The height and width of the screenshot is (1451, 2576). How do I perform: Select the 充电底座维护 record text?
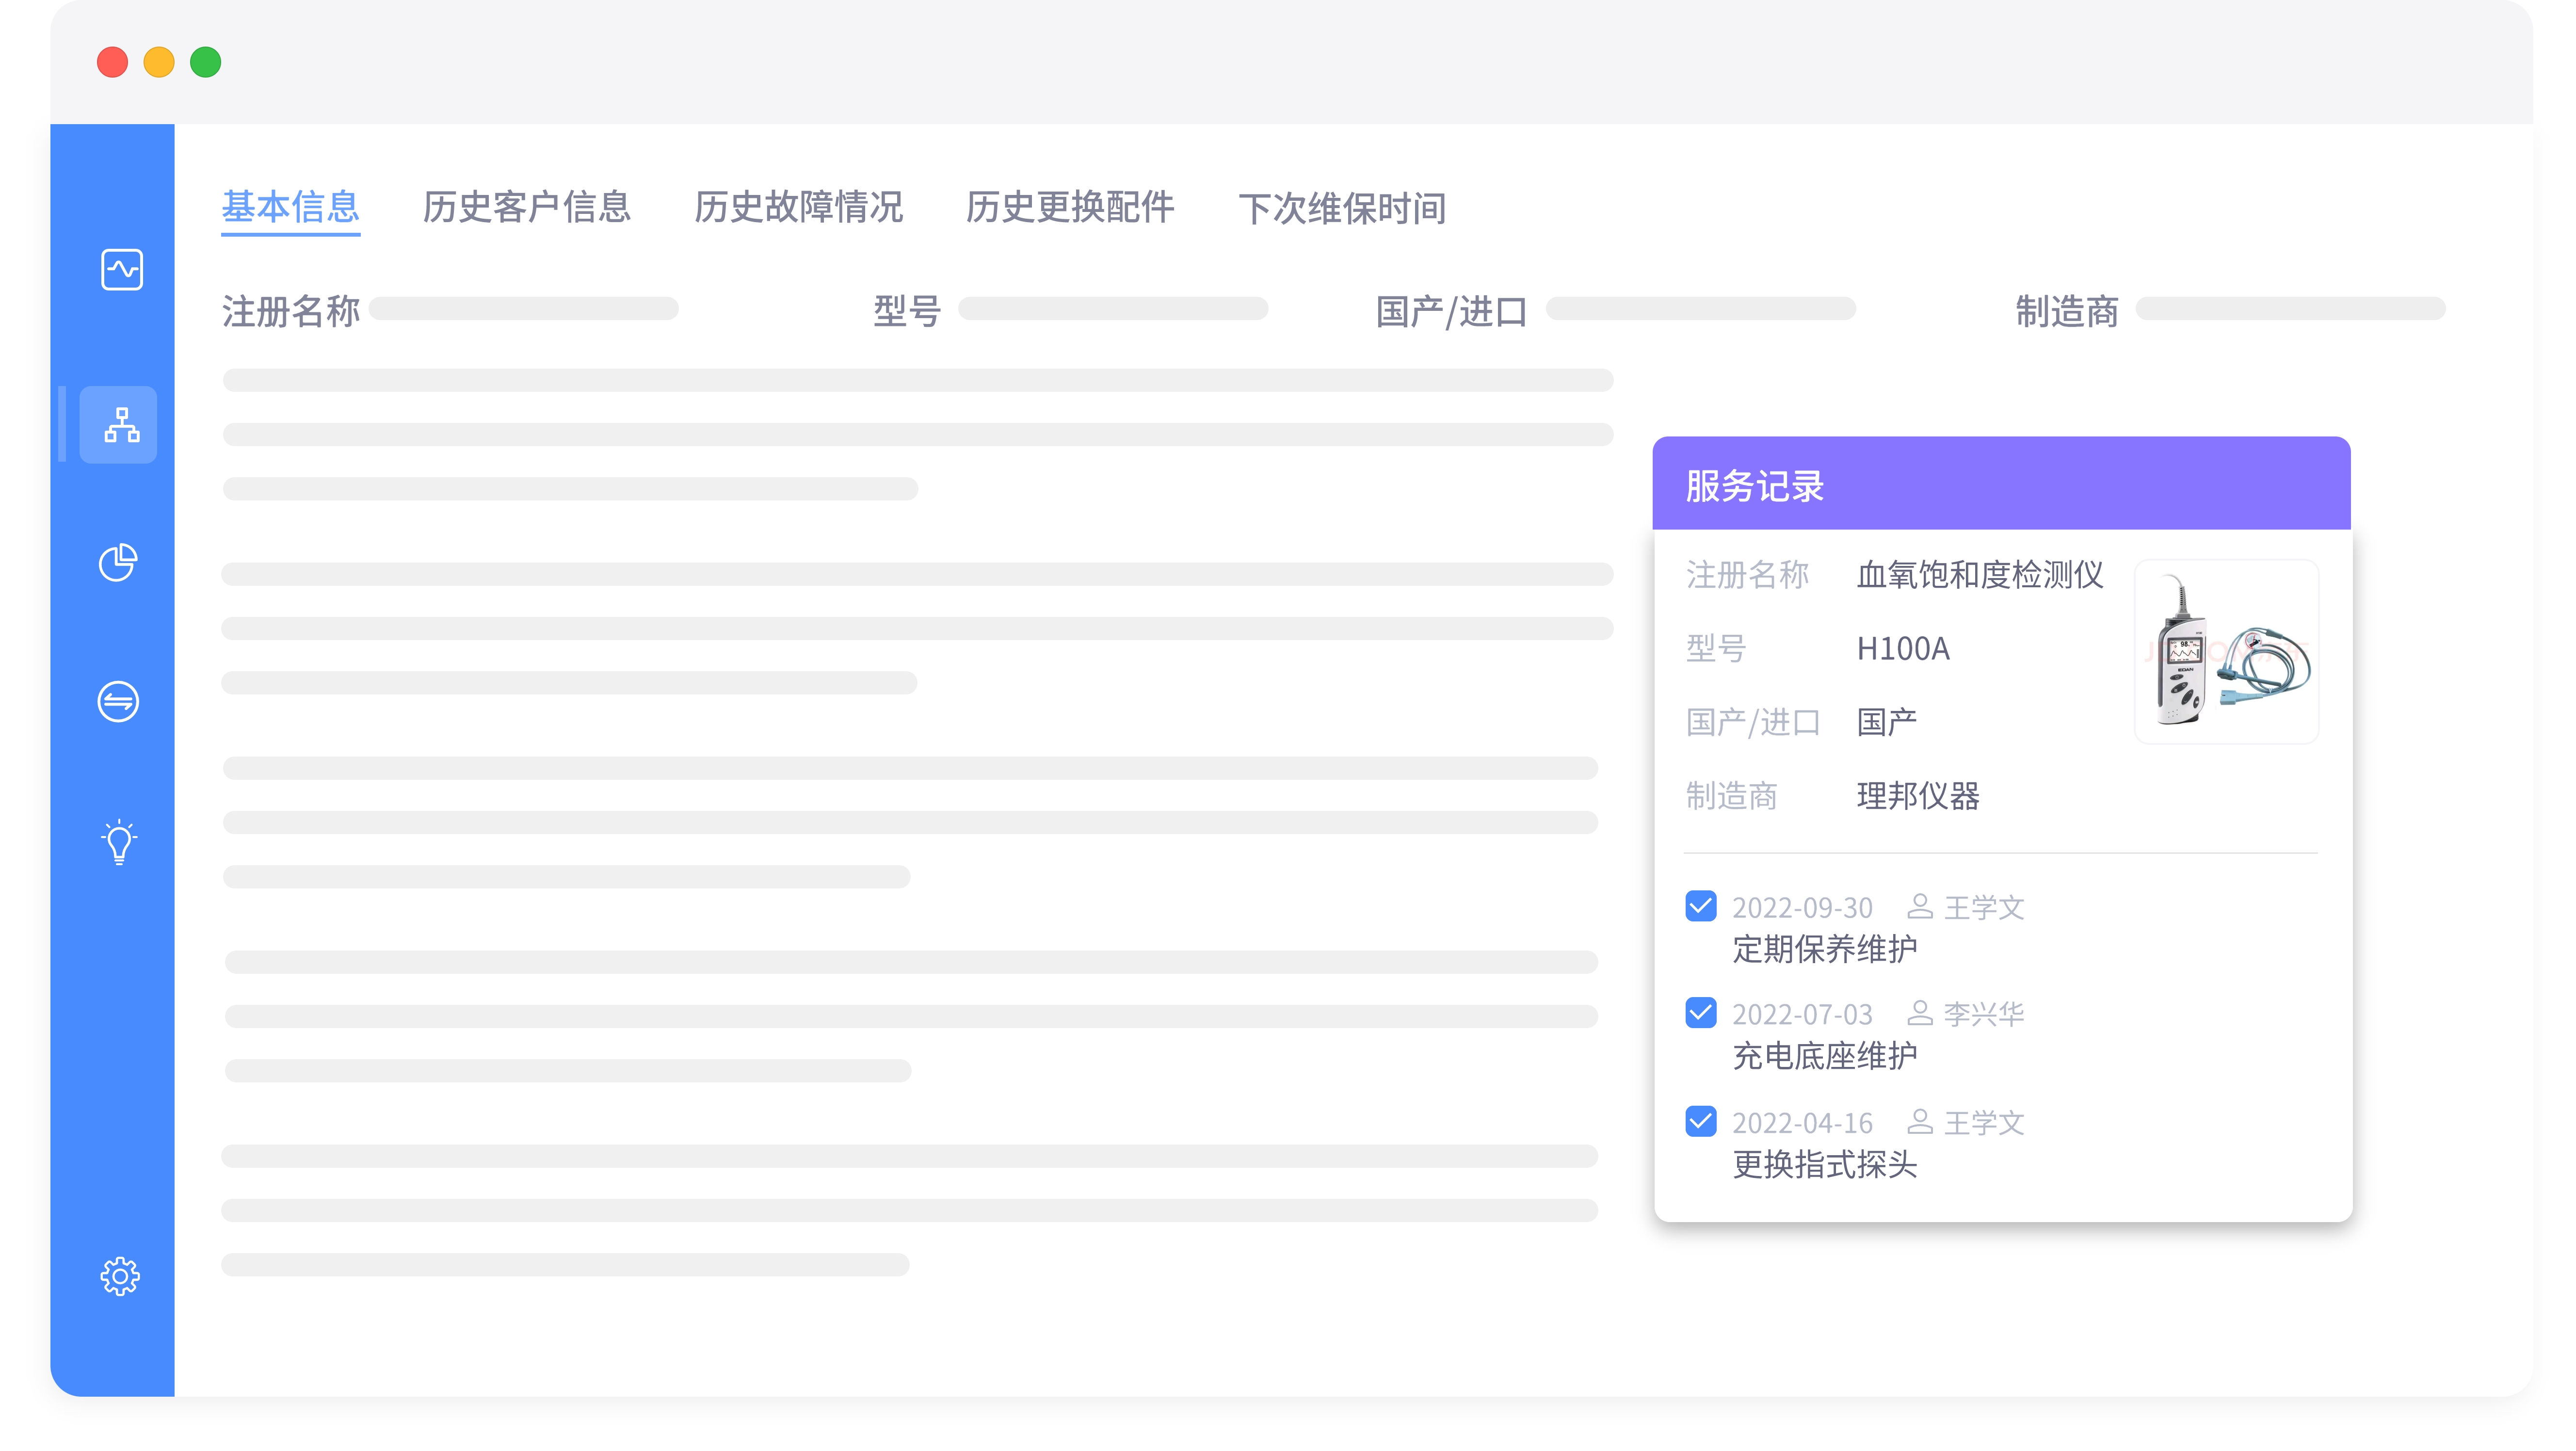point(1825,1056)
